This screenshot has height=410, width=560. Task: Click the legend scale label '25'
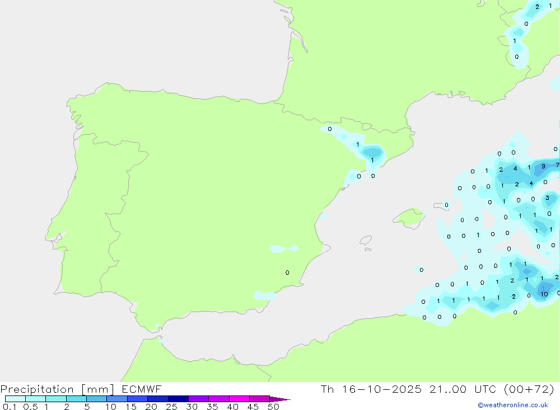tap(171, 407)
